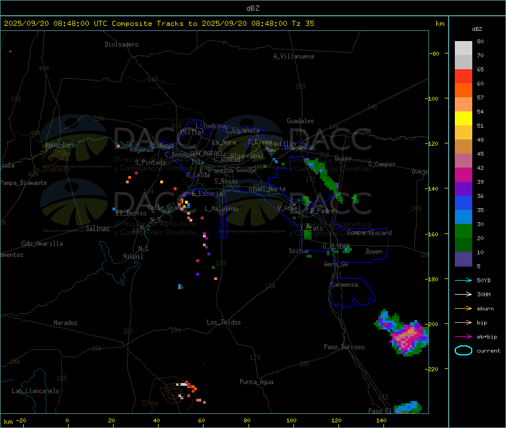Click the 'S_Pintada' map label
This screenshot has height=428, width=506.
point(150,163)
